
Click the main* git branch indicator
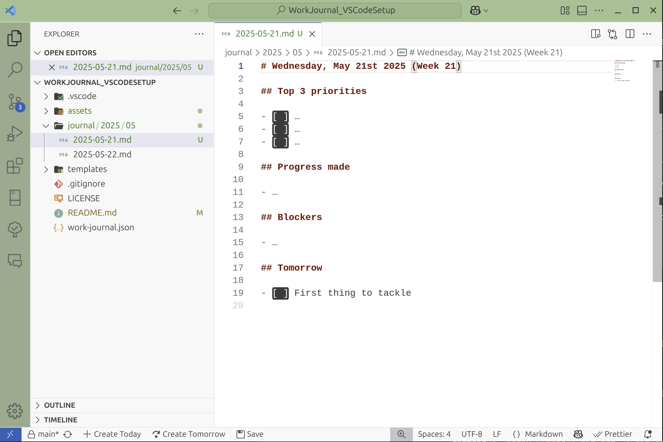pos(43,434)
